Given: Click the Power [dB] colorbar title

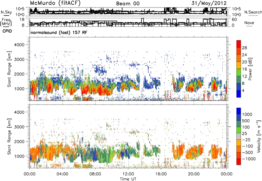Looking at the screenshot, I should point(250,69).
